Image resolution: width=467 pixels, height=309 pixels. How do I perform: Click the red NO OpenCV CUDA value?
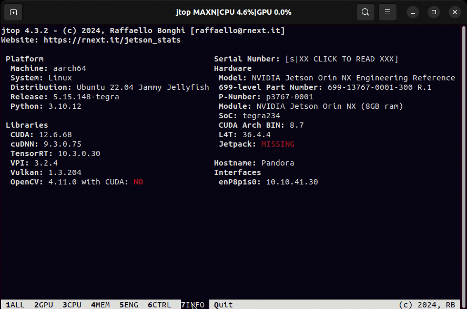(138, 182)
